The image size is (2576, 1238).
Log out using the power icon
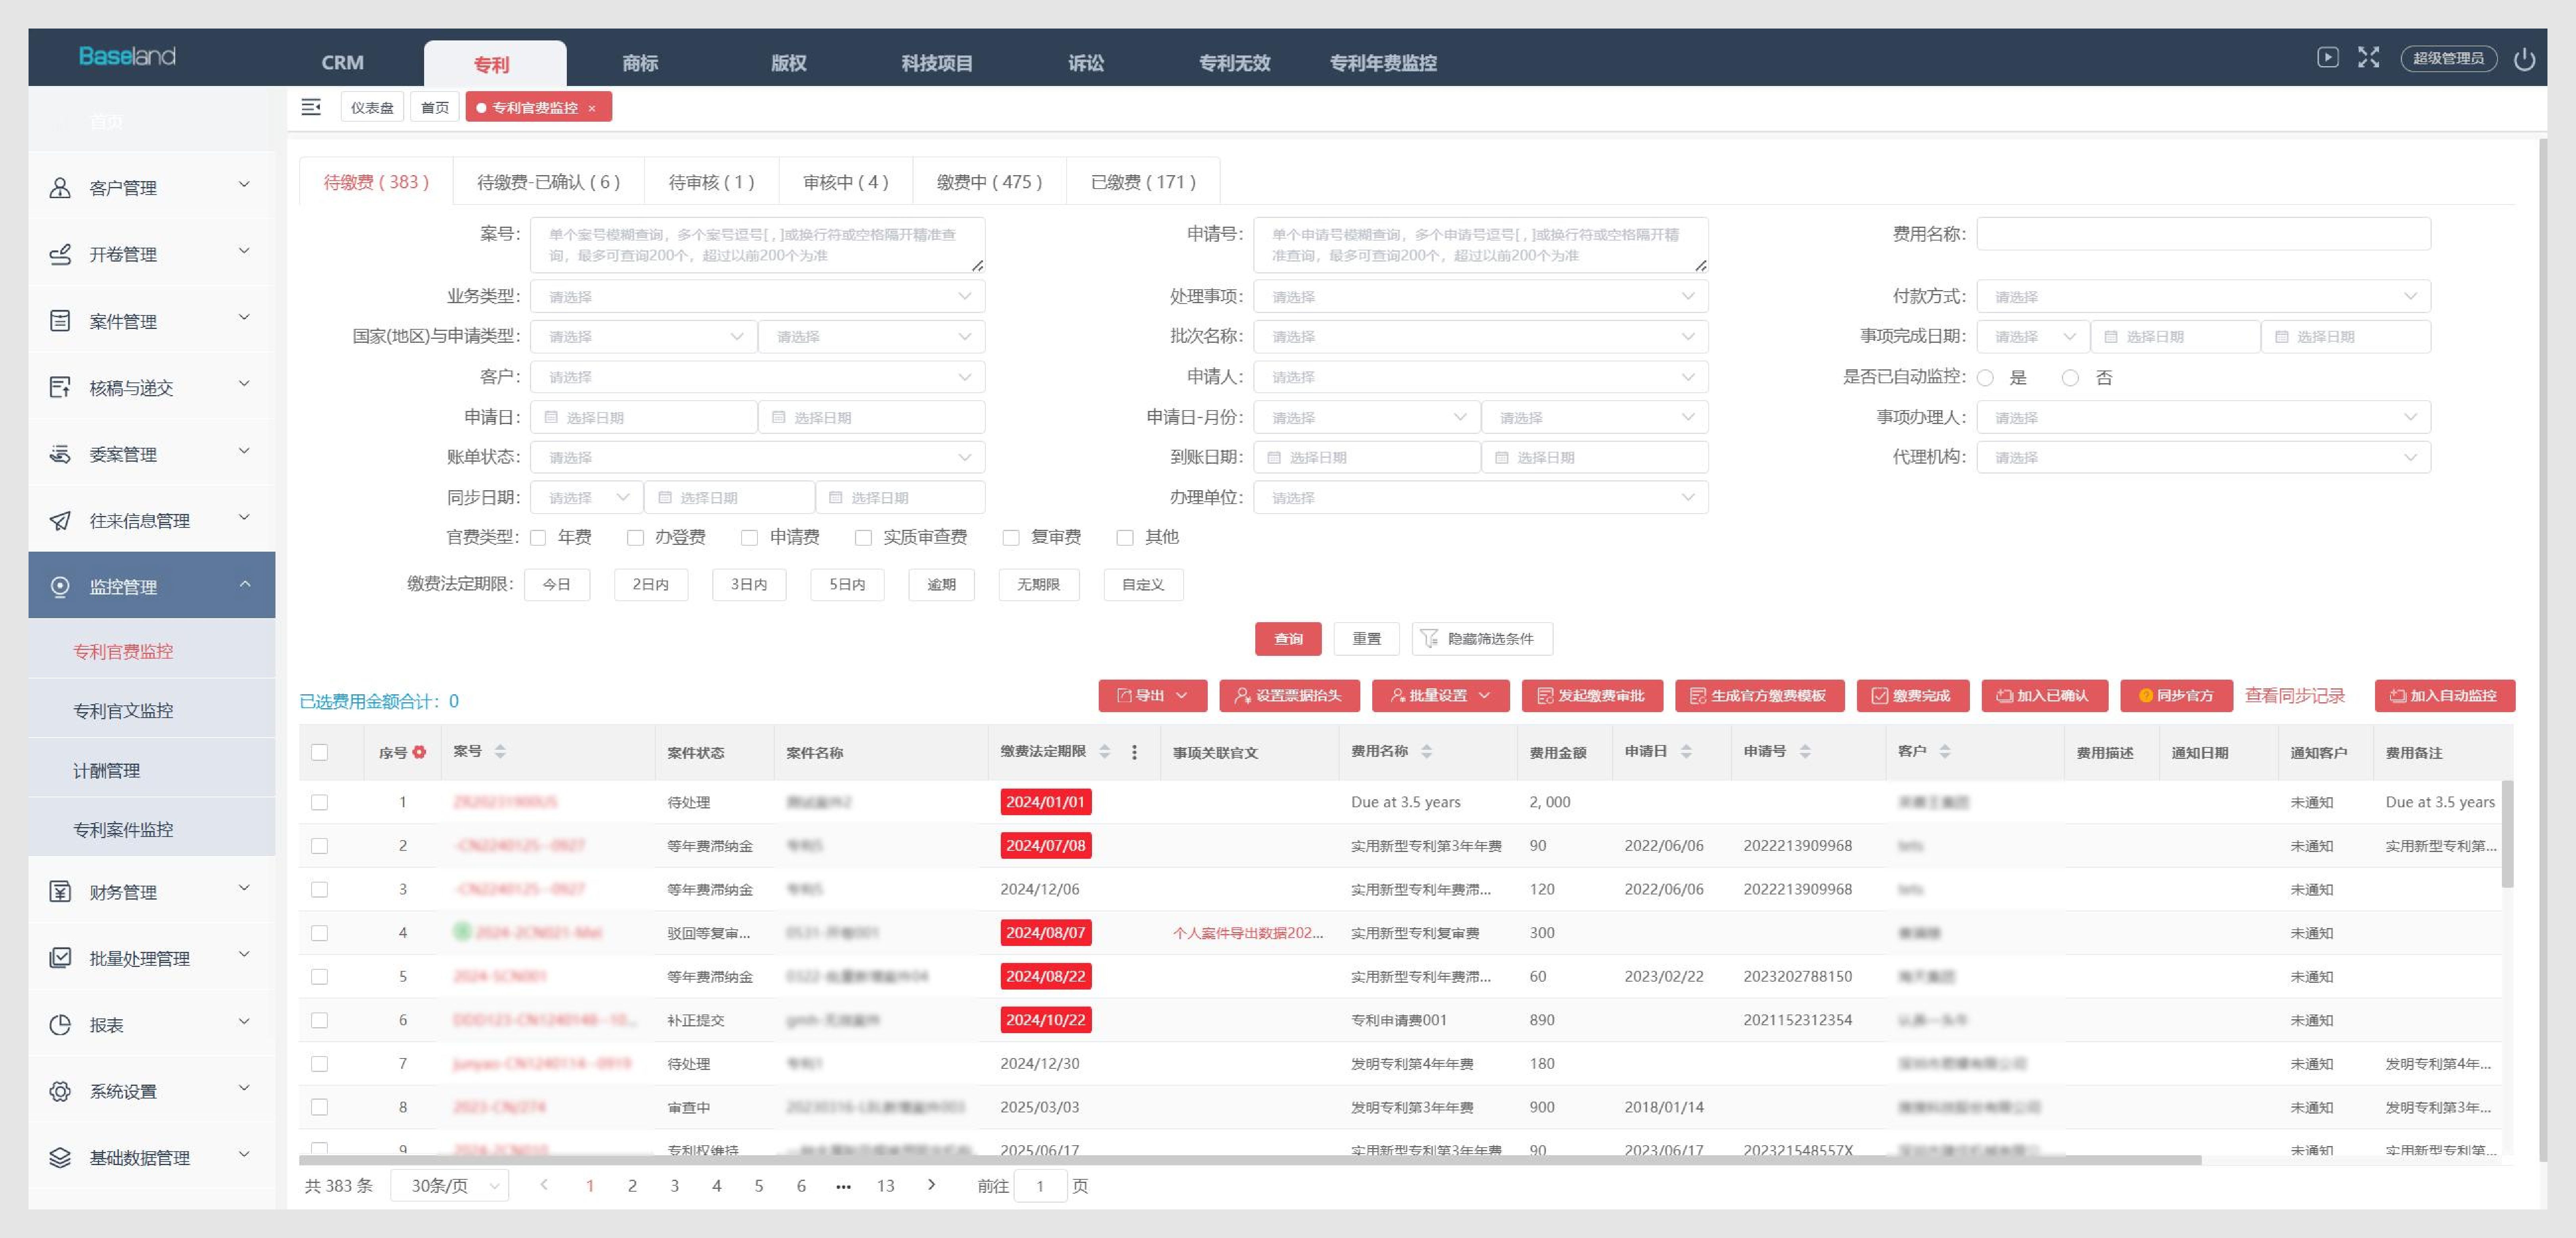click(2524, 59)
